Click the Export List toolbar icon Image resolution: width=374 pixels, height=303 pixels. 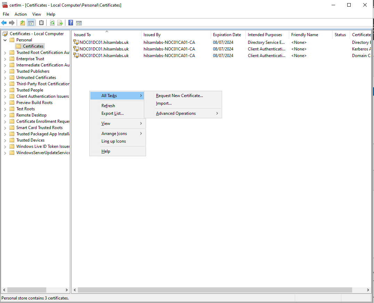(x=60, y=23)
